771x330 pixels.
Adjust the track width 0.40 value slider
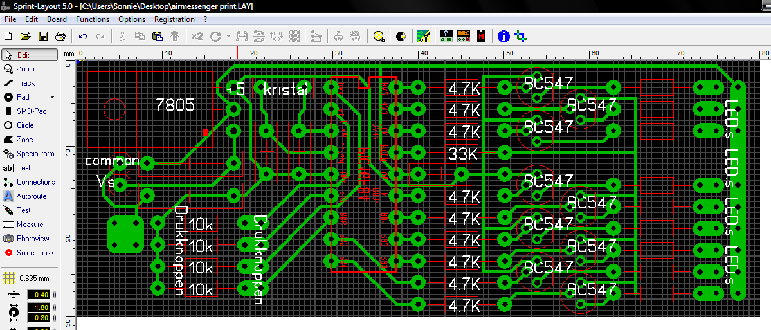tap(54, 295)
